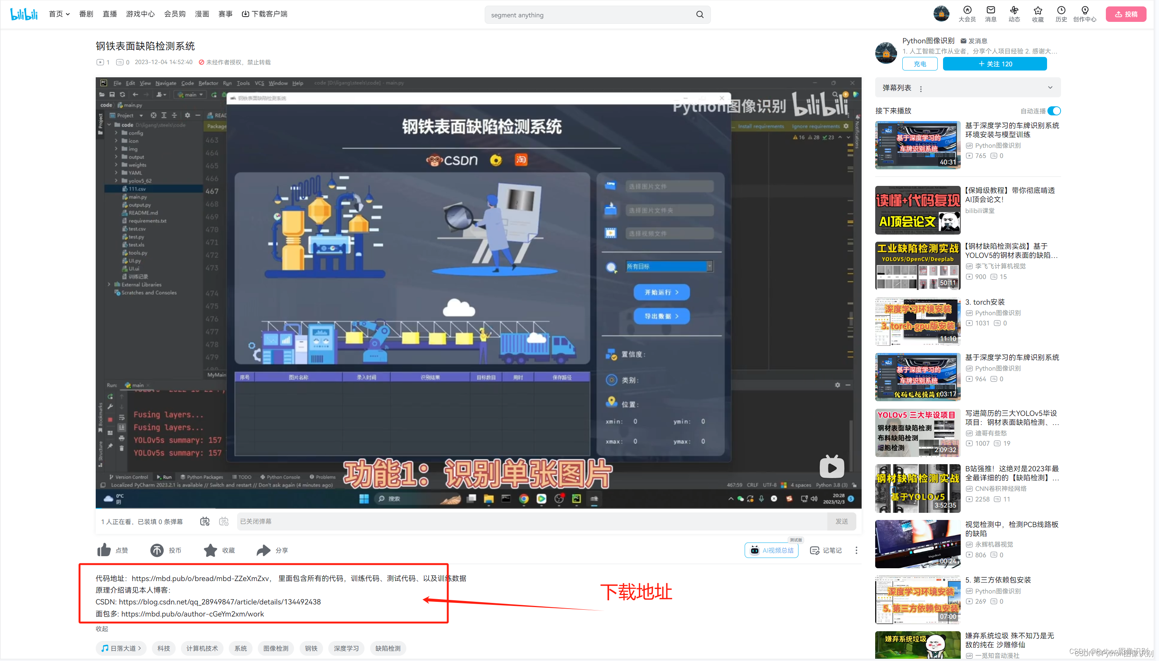Open video 视觉检测中，检测PCB线路板的缺陷

coord(1012,529)
